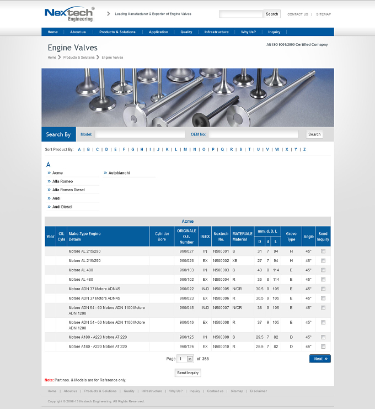Tick the inquiry checkbox for N500002
This screenshot has height=409, width=375.
[323, 260]
